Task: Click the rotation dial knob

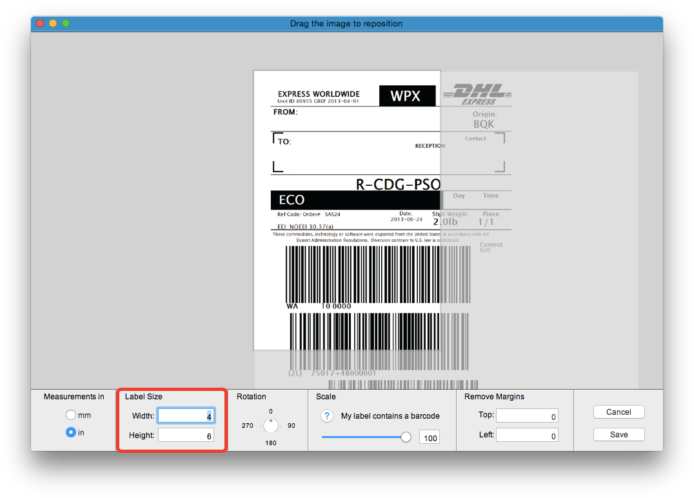Action: [x=271, y=426]
